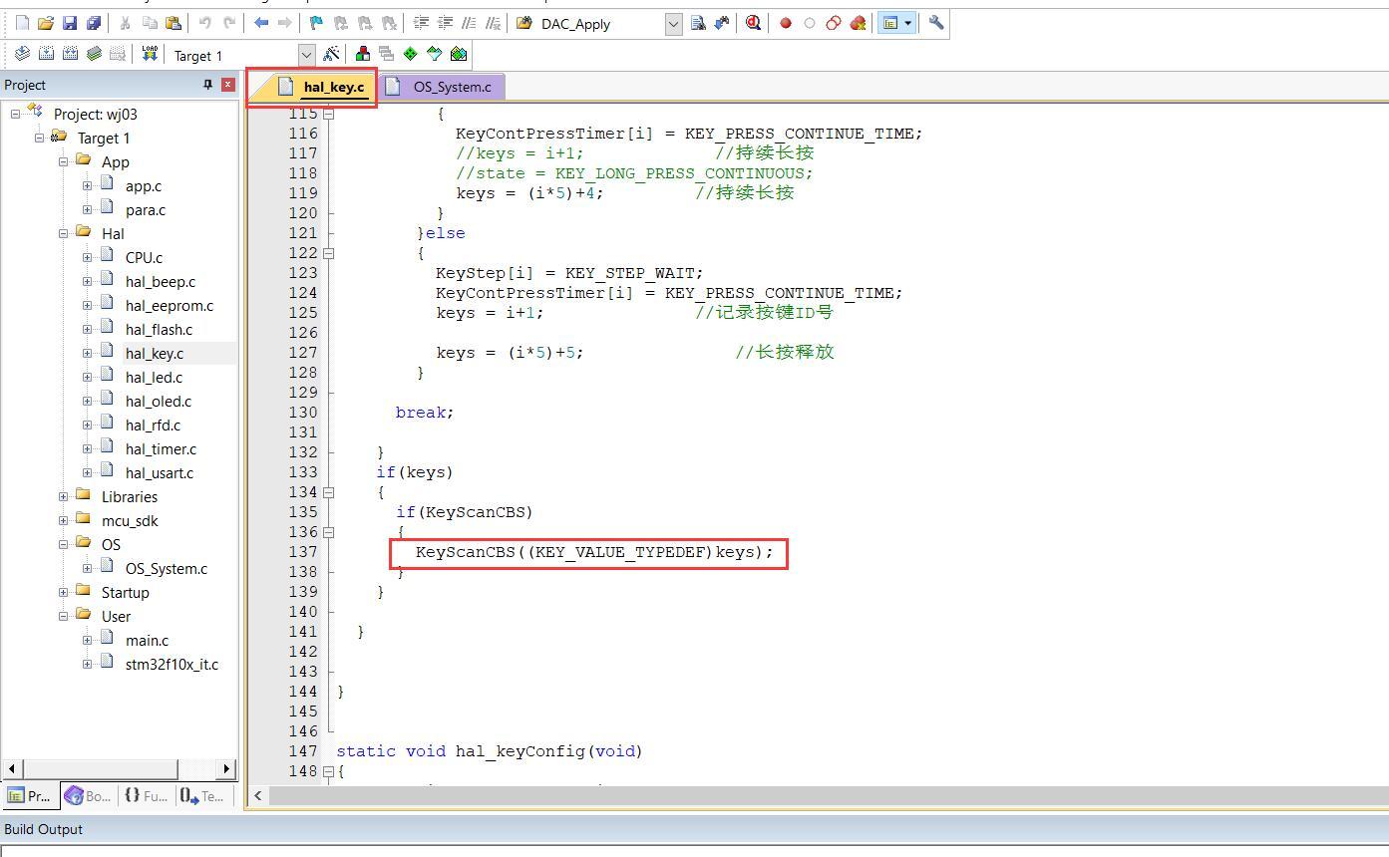
Task: Build the target files
Action: 46,54
